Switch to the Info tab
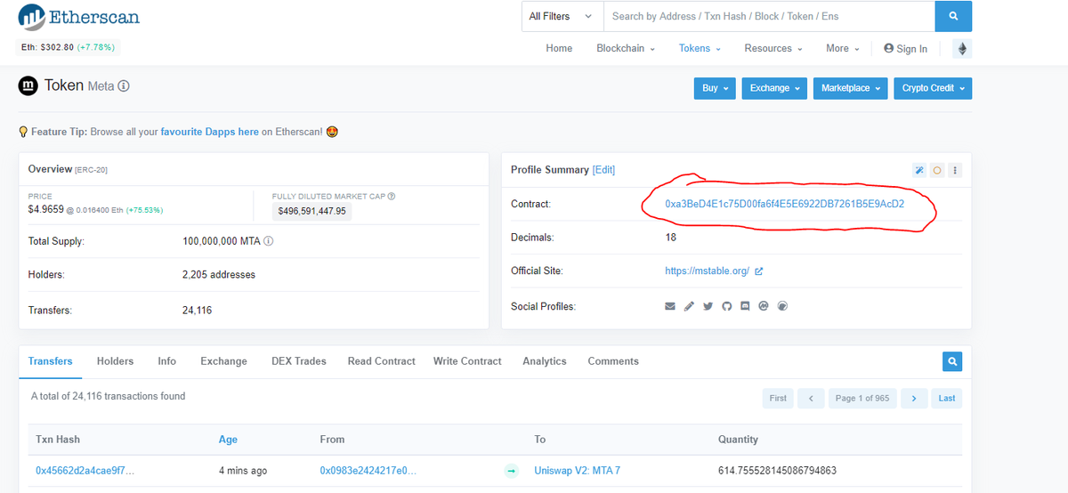 point(166,361)
